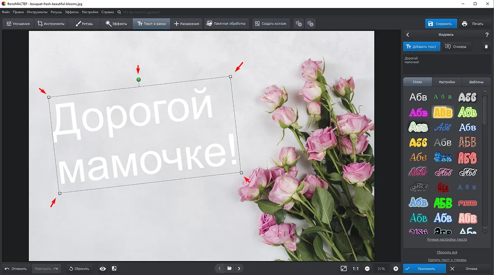Open the Расширения tab
This screenshot has height=275, width=494.
point(187,24)
